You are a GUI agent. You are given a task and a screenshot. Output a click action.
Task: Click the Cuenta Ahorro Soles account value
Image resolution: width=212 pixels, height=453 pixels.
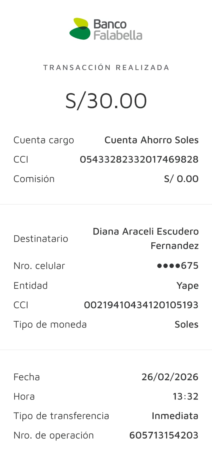coord(151,140)
